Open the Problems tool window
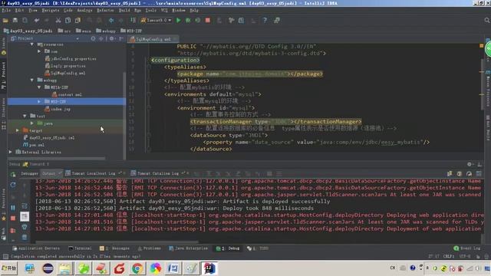Screen dimensions: 491x276 click(150, 248)
